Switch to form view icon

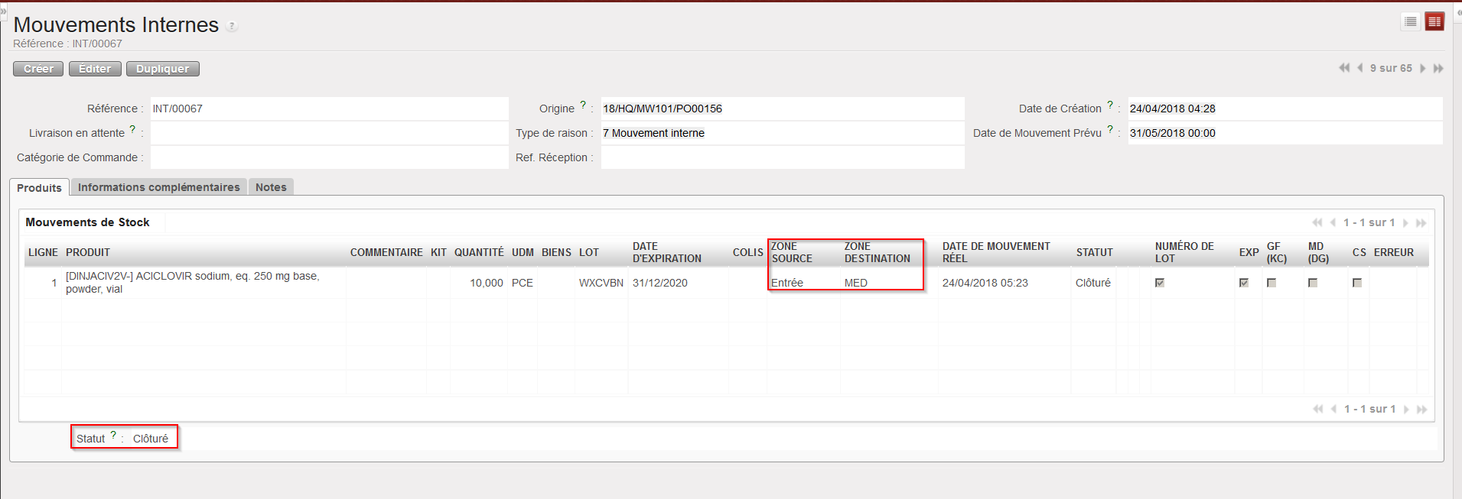tap(1434, 21)
